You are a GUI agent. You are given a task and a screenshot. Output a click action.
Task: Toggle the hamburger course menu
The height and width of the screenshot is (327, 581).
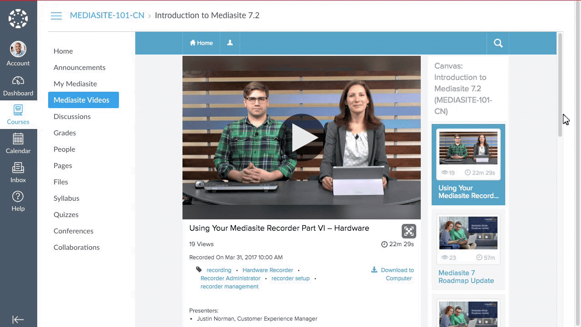[x=56, y=16]
